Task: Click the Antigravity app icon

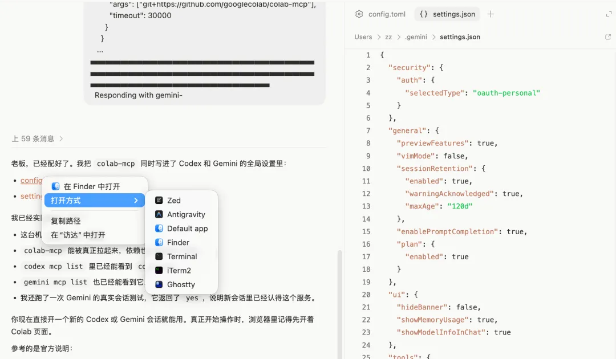Action: pyautogui.click(x=159, y=215)
